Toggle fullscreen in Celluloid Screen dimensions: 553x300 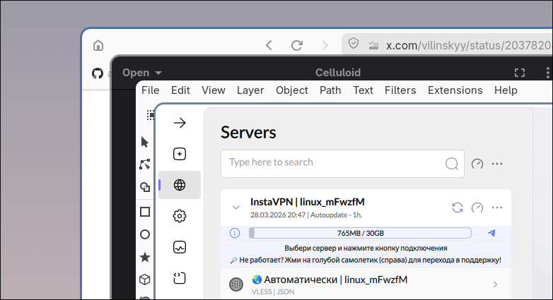tap(520, 73)
